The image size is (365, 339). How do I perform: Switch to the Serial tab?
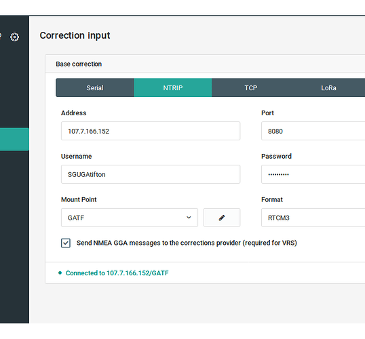click(95, 87)
